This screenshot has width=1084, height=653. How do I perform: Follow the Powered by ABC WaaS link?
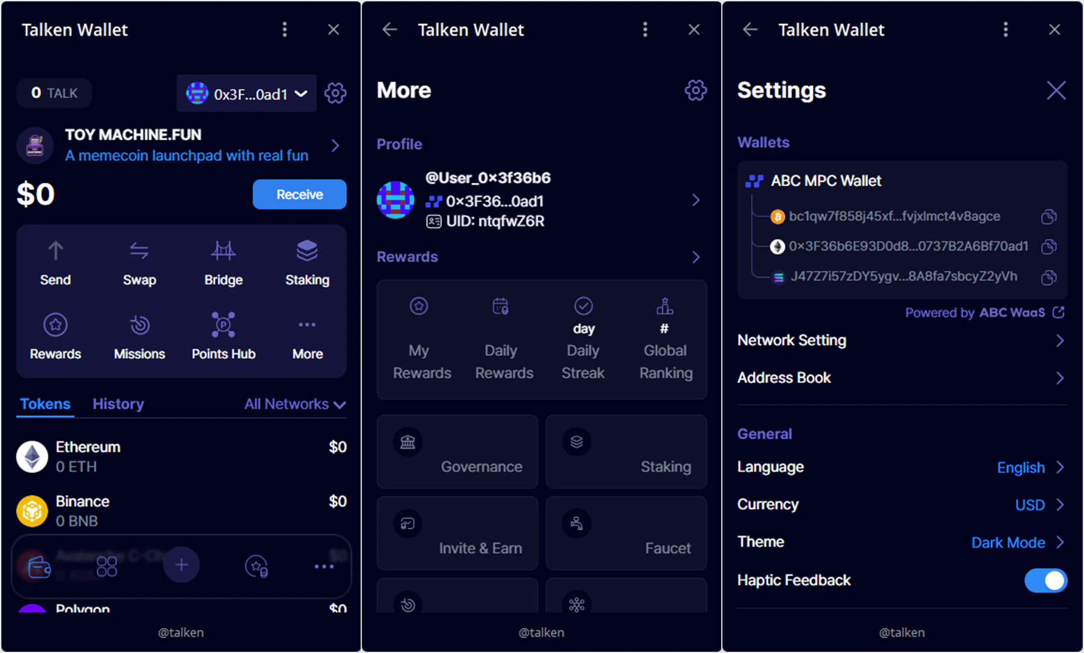[985, 313]
